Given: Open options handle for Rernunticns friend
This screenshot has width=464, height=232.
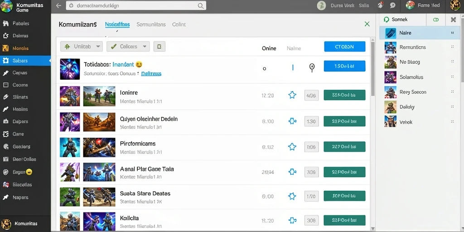Looking at the screenshot, I should [452, 47].
